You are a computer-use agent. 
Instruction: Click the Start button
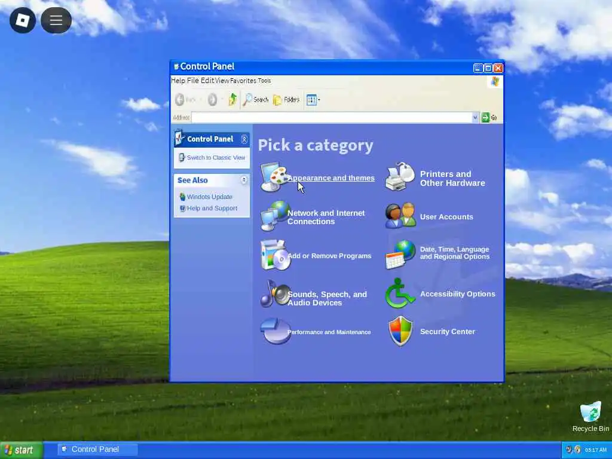pos(22,450)
